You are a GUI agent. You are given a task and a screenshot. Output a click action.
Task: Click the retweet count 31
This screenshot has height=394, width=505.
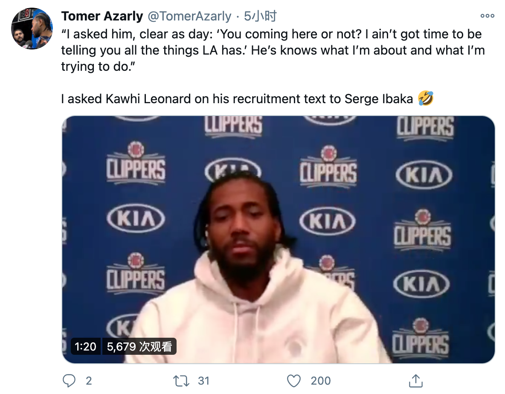[x=203, y=380]
